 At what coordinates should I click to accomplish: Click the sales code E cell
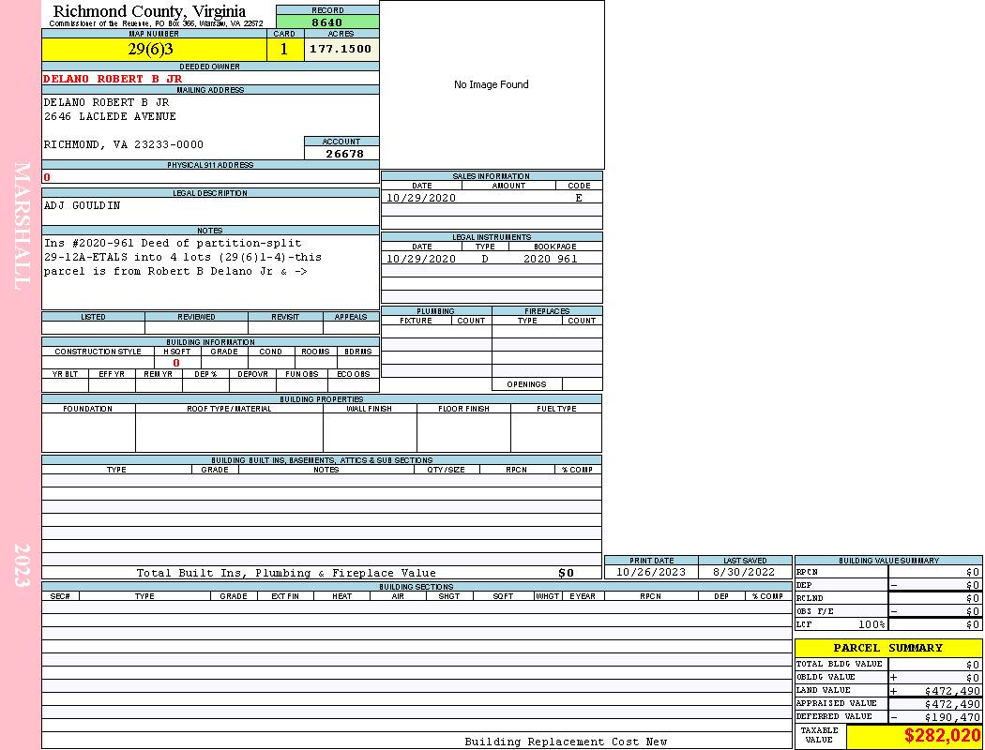coord(579,198)
